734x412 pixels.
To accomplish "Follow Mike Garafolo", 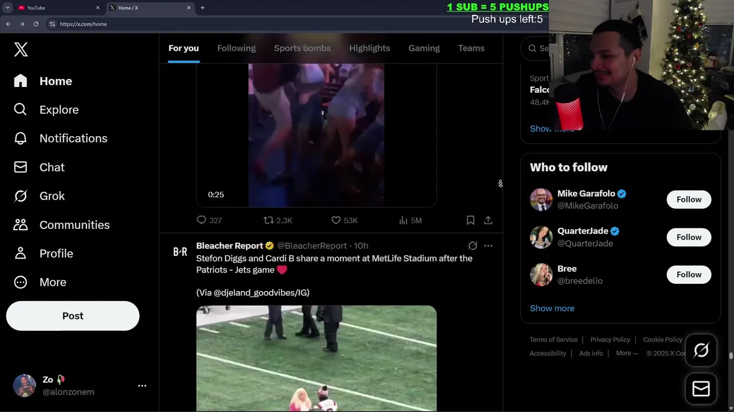I will point(689,199).
